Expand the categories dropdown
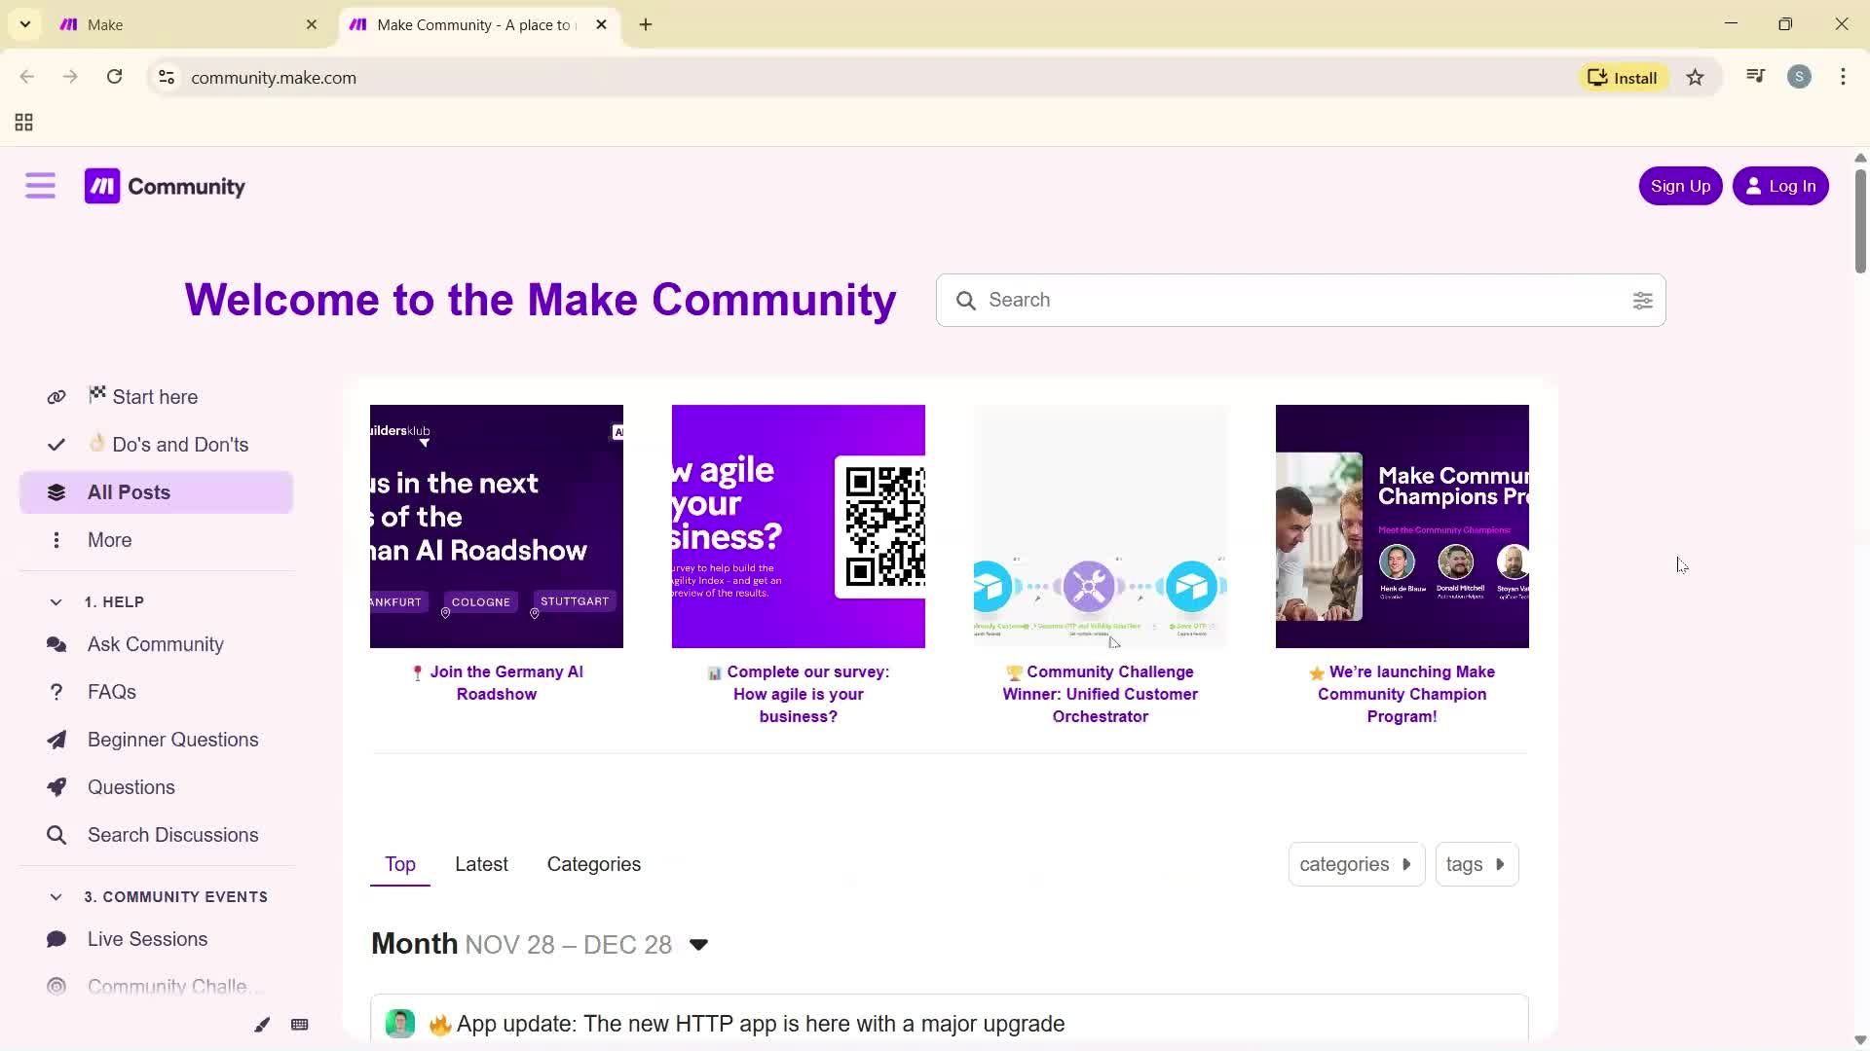 tap(1356, 864)
